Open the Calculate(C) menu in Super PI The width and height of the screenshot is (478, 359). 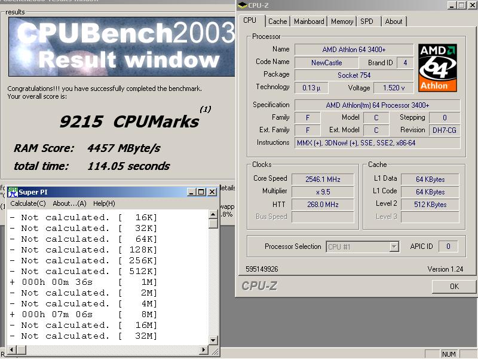coord(28,203)
